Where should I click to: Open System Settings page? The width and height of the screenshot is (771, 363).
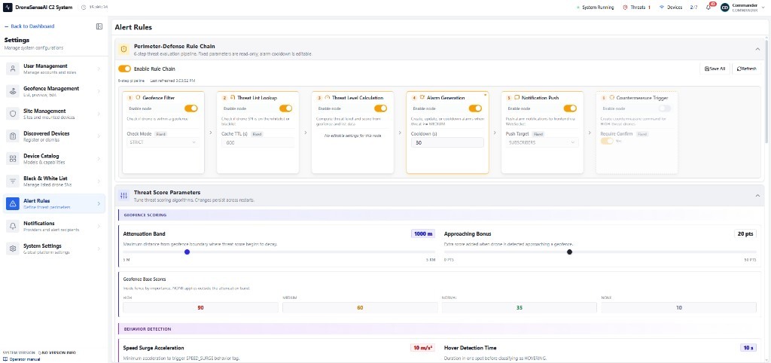click(x=54, y=249)
